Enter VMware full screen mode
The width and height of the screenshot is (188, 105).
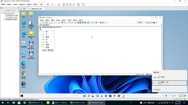70,4
